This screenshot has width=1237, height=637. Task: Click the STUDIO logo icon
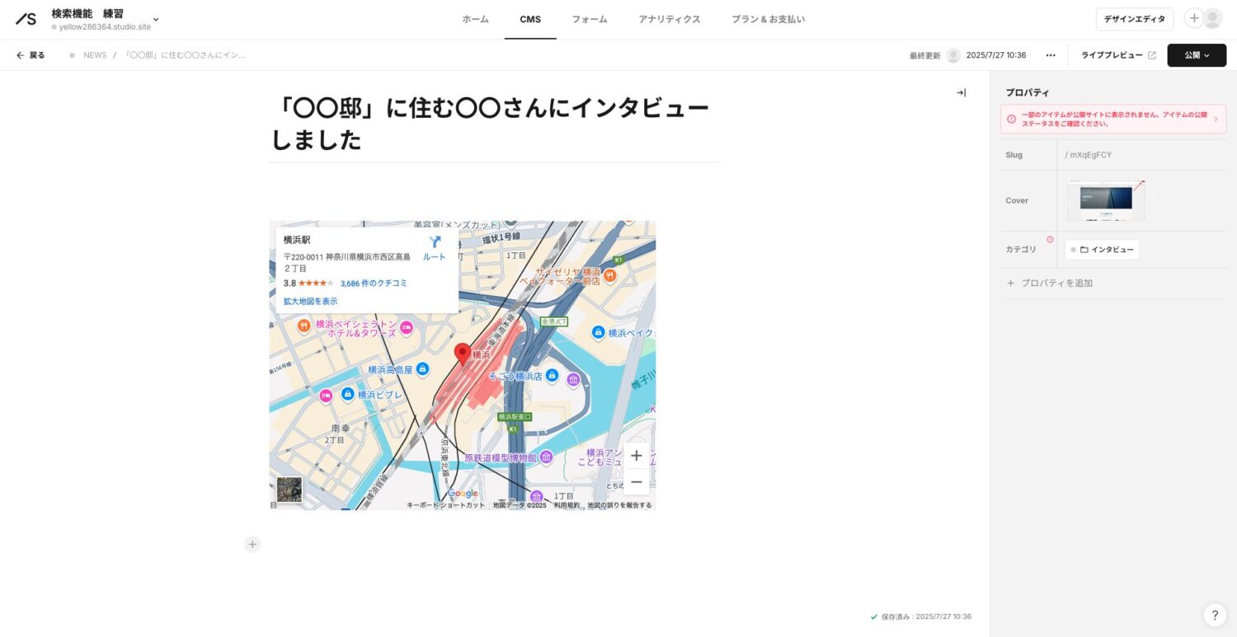click(25, 19)
